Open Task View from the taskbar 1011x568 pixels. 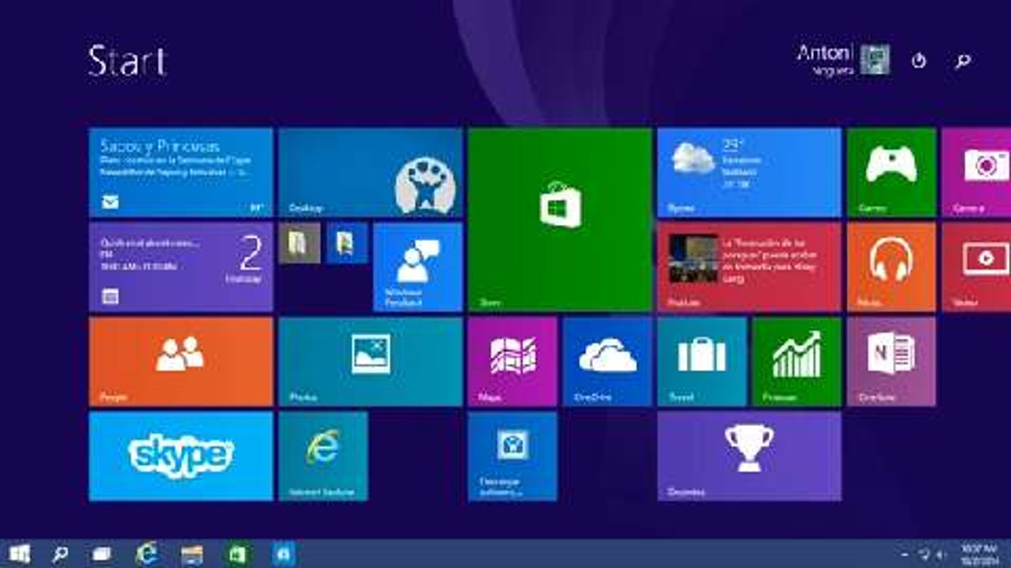click(x=102, y=554)
